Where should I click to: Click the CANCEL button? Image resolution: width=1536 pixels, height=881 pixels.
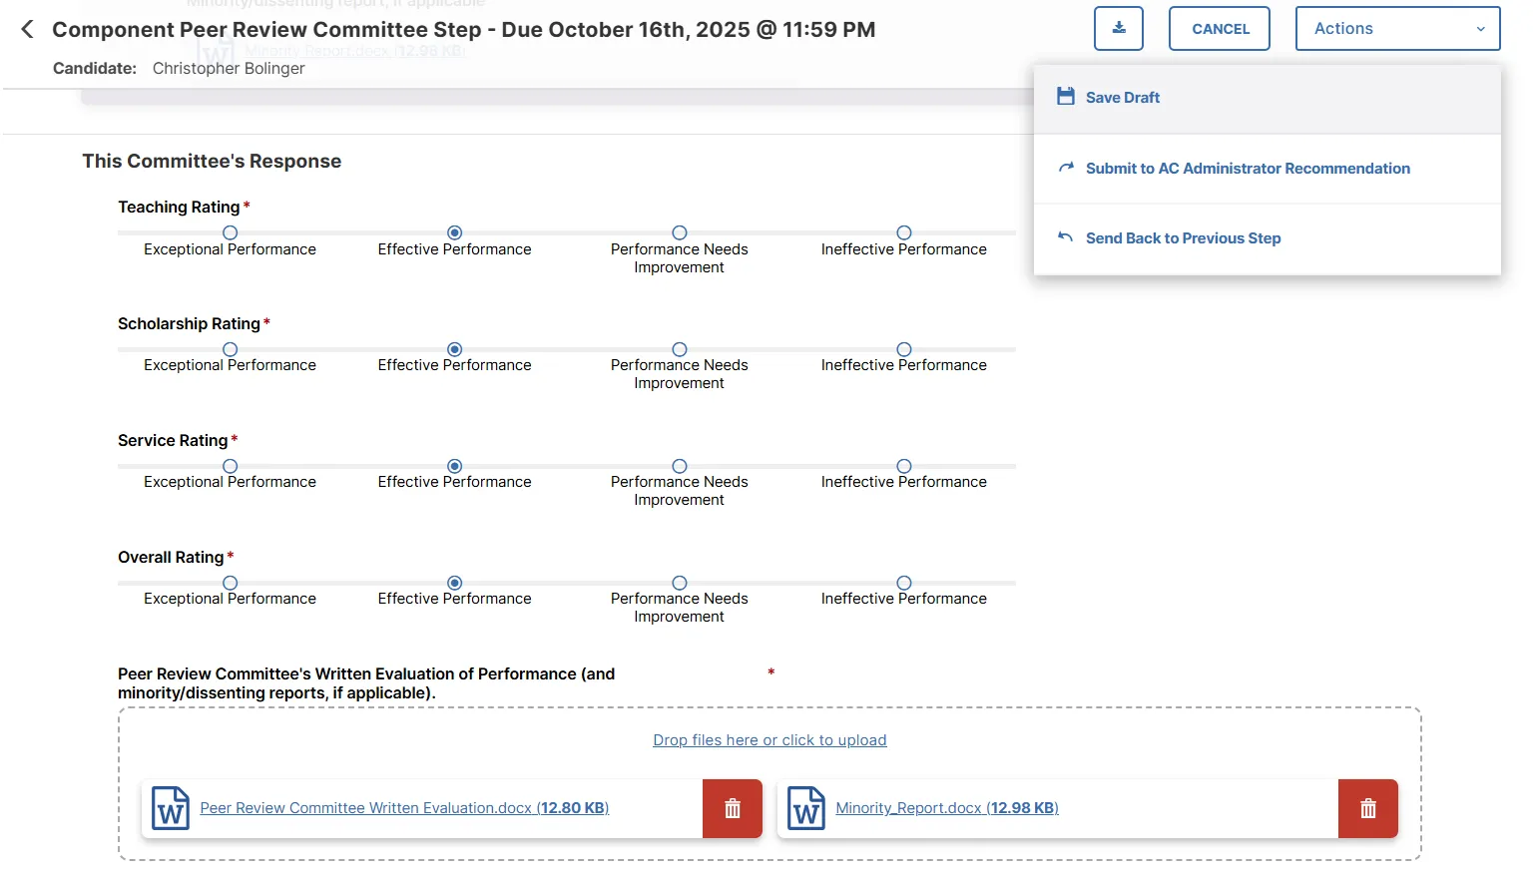[x=1219, y=28]
